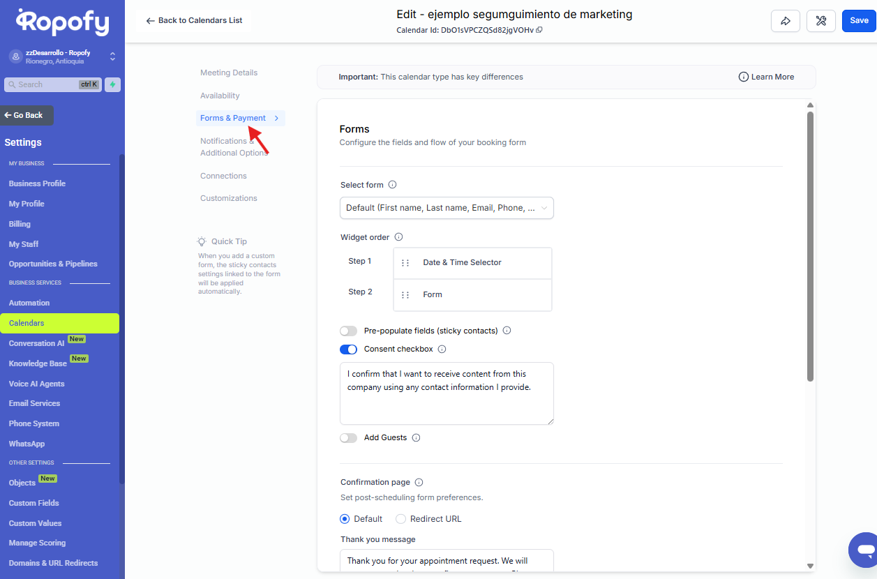Open the Availability settings tab
This screenshot has height=579, width=877.
pos(220,96)
